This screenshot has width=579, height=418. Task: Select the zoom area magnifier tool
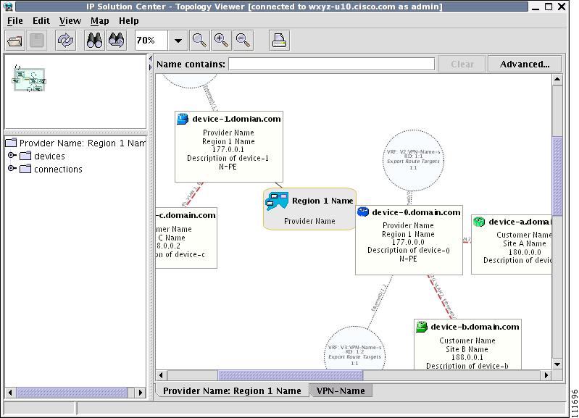(199, 41)
